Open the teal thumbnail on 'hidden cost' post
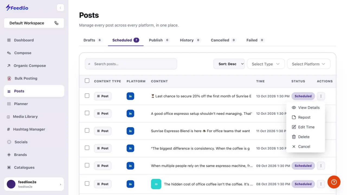 [x=156, y=184]
